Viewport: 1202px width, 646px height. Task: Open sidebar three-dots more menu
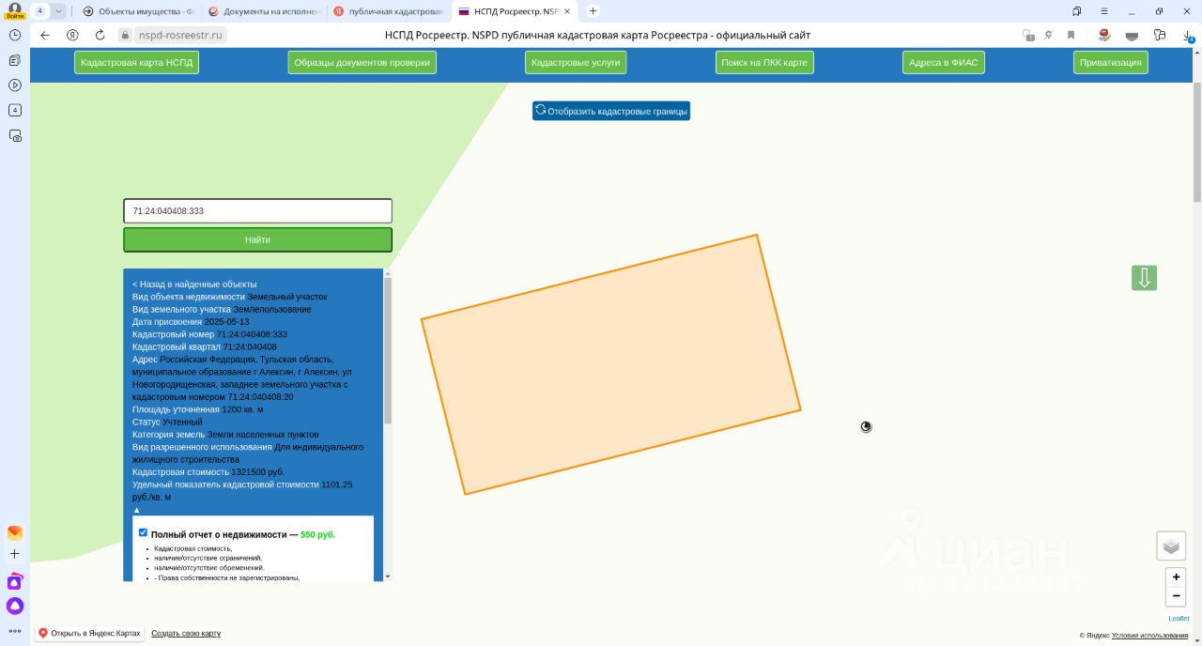[x=14, y=631]
